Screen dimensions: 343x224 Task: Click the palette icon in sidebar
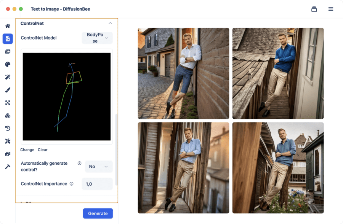8,64
